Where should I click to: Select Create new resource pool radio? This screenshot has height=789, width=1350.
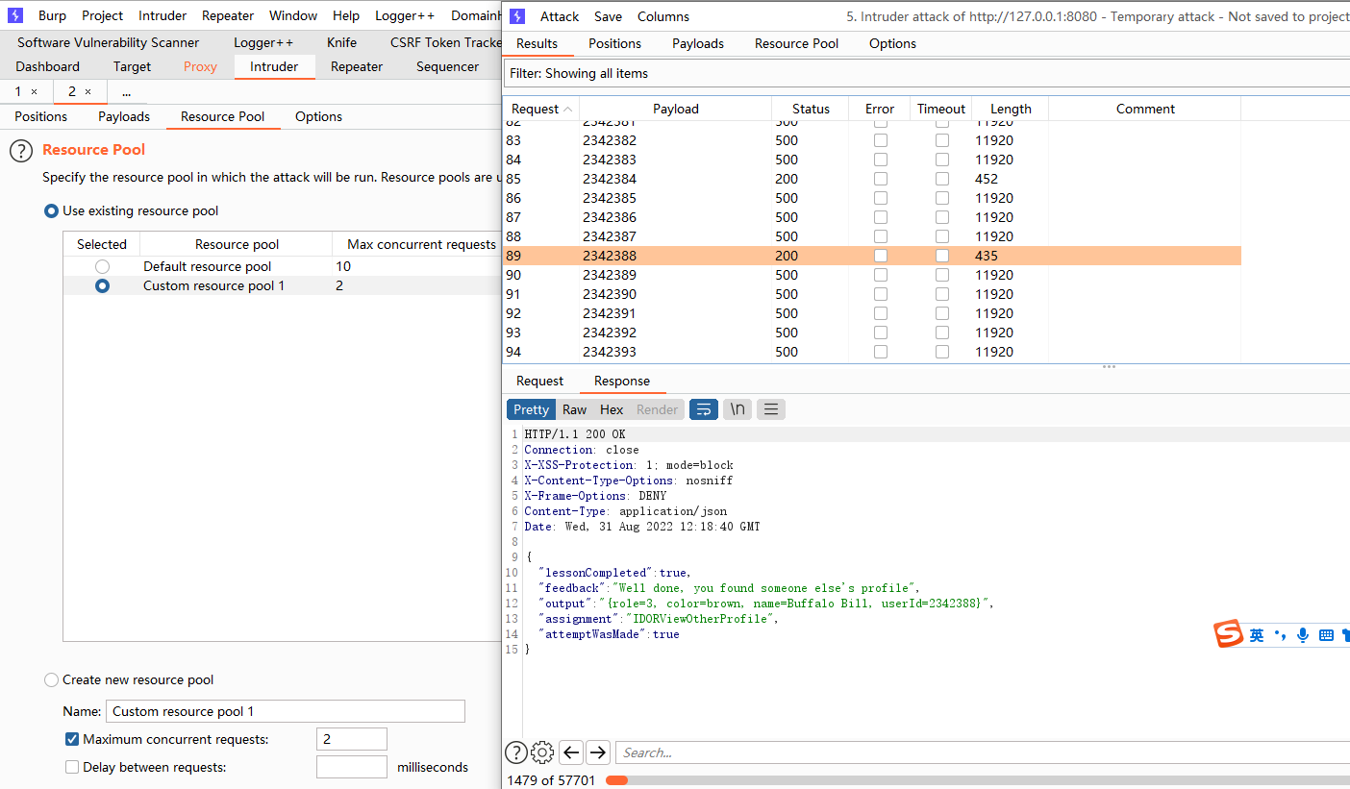[52, 679]
